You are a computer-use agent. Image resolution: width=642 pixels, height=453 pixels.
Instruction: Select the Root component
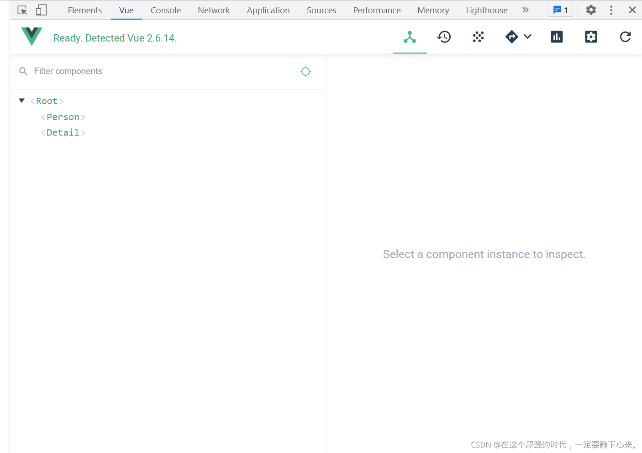pyautogui.click(x=47, y=101)
